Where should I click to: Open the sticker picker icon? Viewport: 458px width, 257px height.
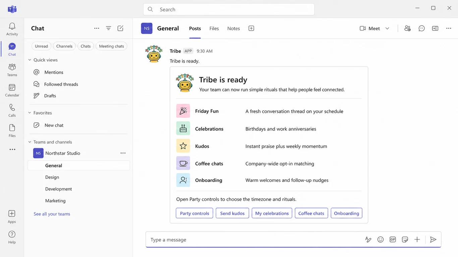[x=405, y=240]
